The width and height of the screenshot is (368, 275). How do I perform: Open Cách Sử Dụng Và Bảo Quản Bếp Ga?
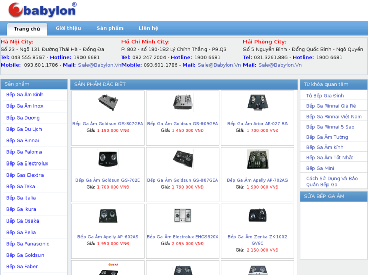tap(332, 181)
